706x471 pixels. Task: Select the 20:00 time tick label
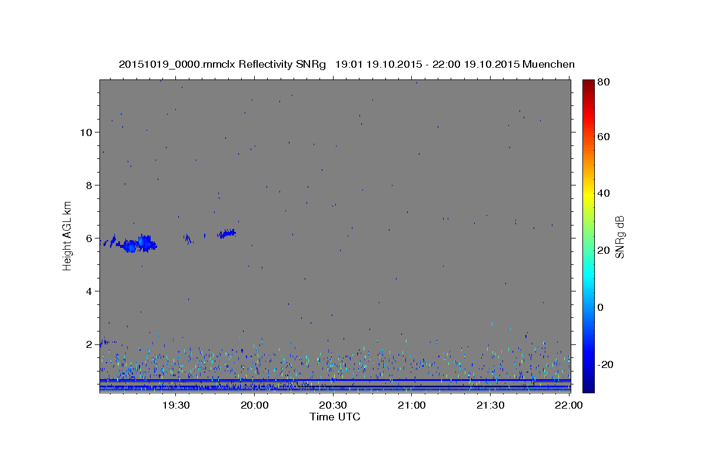click(255, 406)
